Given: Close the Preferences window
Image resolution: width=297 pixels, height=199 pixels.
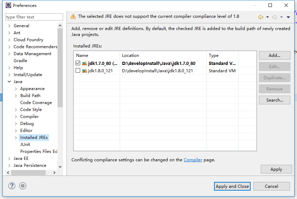Looking at the screenshot, I should [x=286, y=5].
